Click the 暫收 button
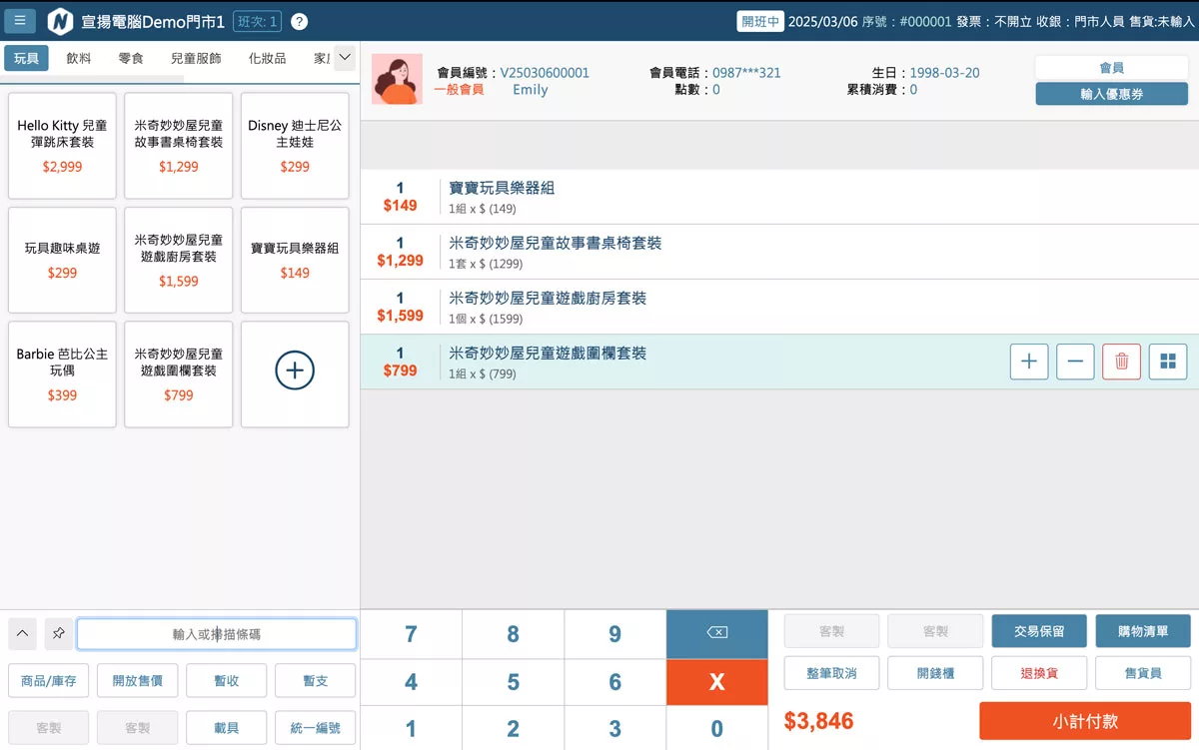Image resolution: width=1199 pixels, height=750 pixels. 226,680
